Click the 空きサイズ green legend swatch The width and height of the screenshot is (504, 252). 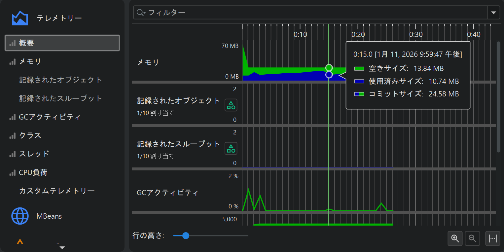359,69
